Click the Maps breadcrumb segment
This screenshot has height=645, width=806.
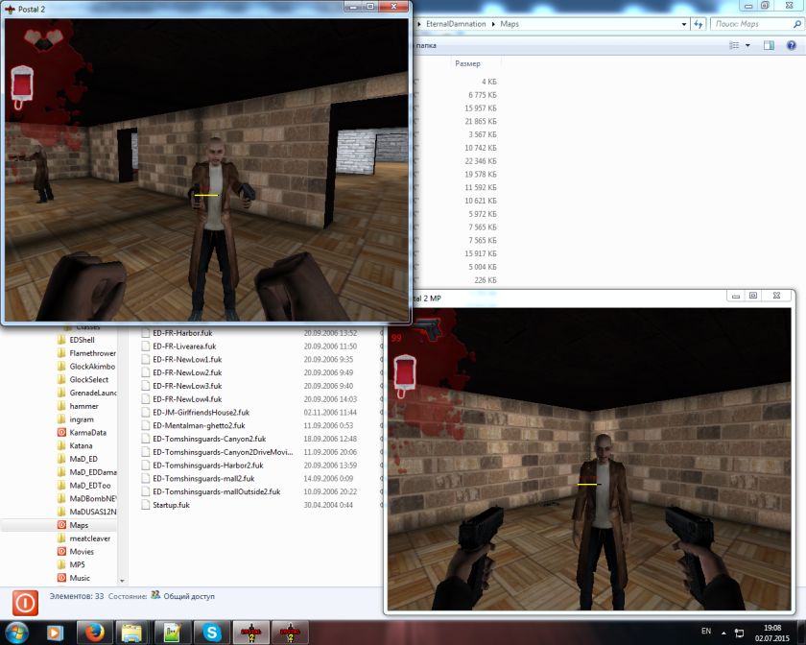[x=510, y=24]
